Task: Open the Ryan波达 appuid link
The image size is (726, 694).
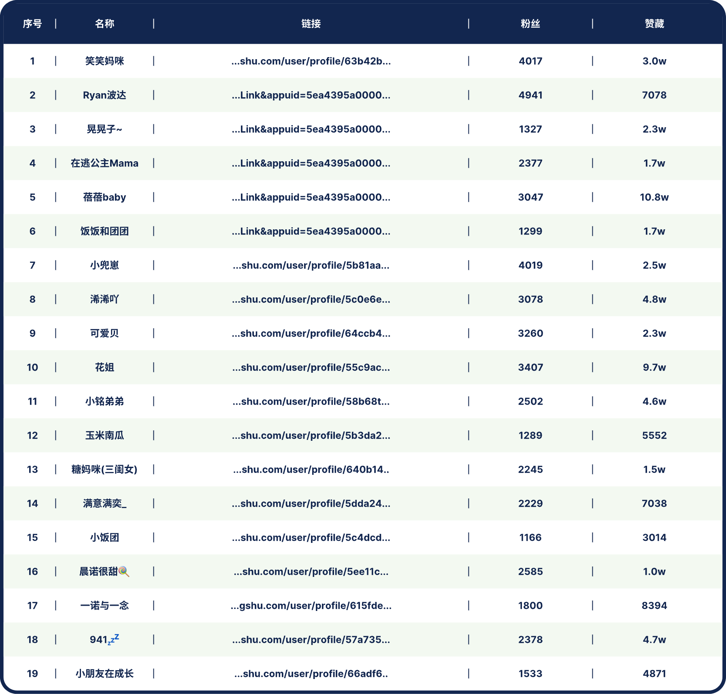Action: [311, 95]
